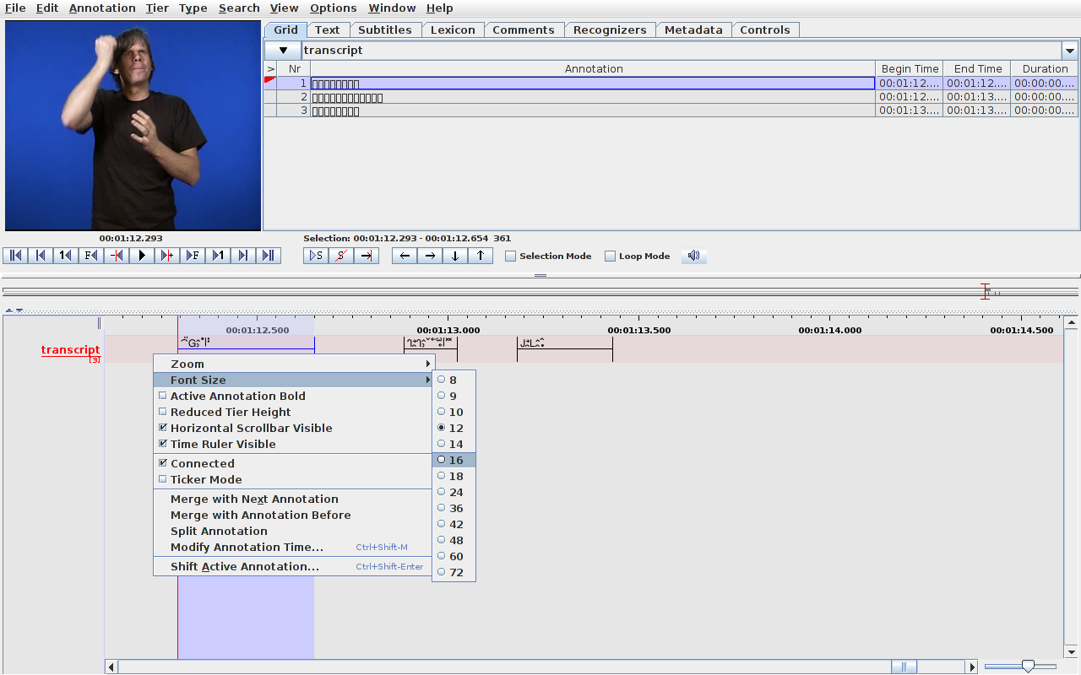Choose Merge with Annotation Before
Image resolution: width=1081 pixels, height=675 pixels.
click(292, 516)
